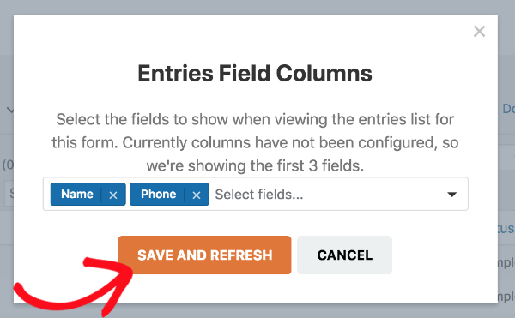Click the partially visible '(0' count

[x=8, y=165]
